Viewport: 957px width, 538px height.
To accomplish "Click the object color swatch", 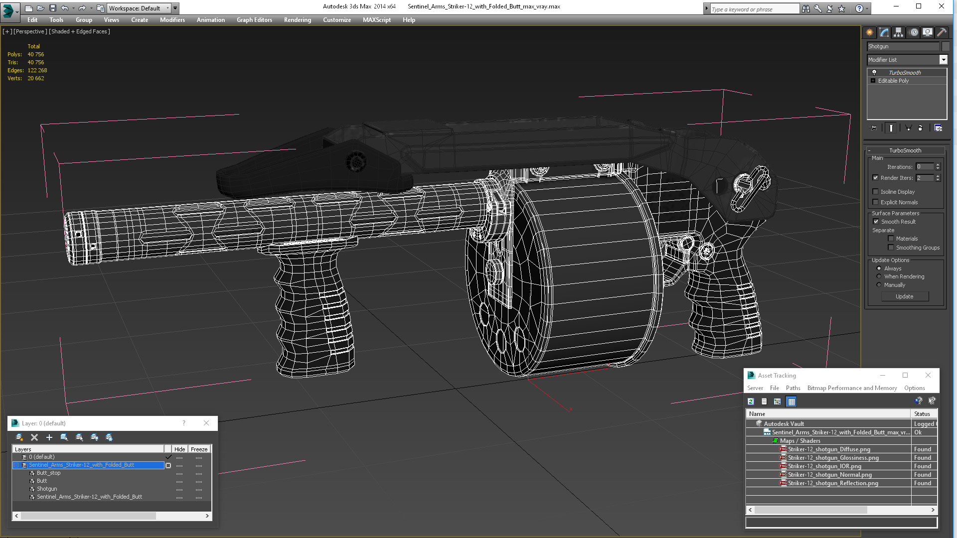I will [x=945, y=46].
